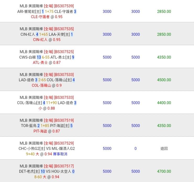Select the 8-60 大 @ 0.94 bet
Viewport: 194px width, 182px height.
(x=47, y=177)
